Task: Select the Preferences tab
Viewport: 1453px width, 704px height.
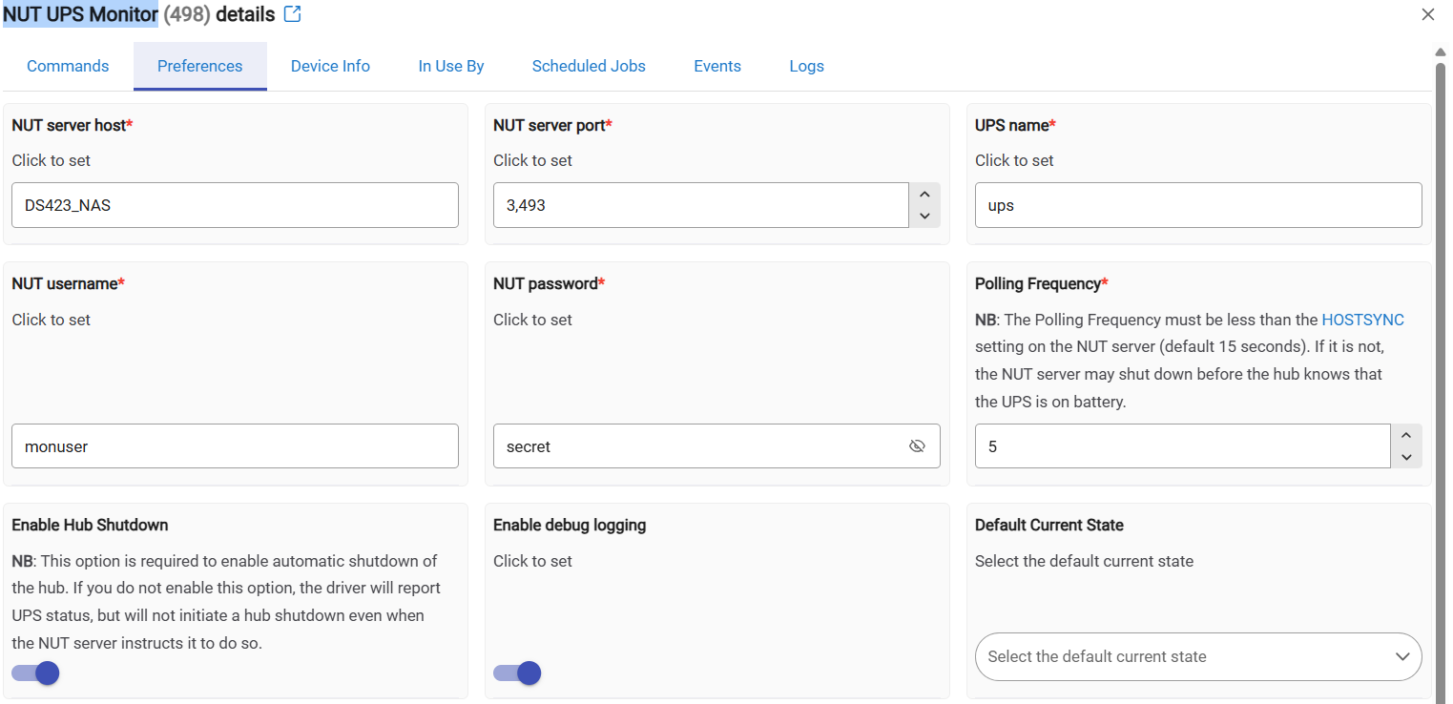Action: click(x=200, y=66)
